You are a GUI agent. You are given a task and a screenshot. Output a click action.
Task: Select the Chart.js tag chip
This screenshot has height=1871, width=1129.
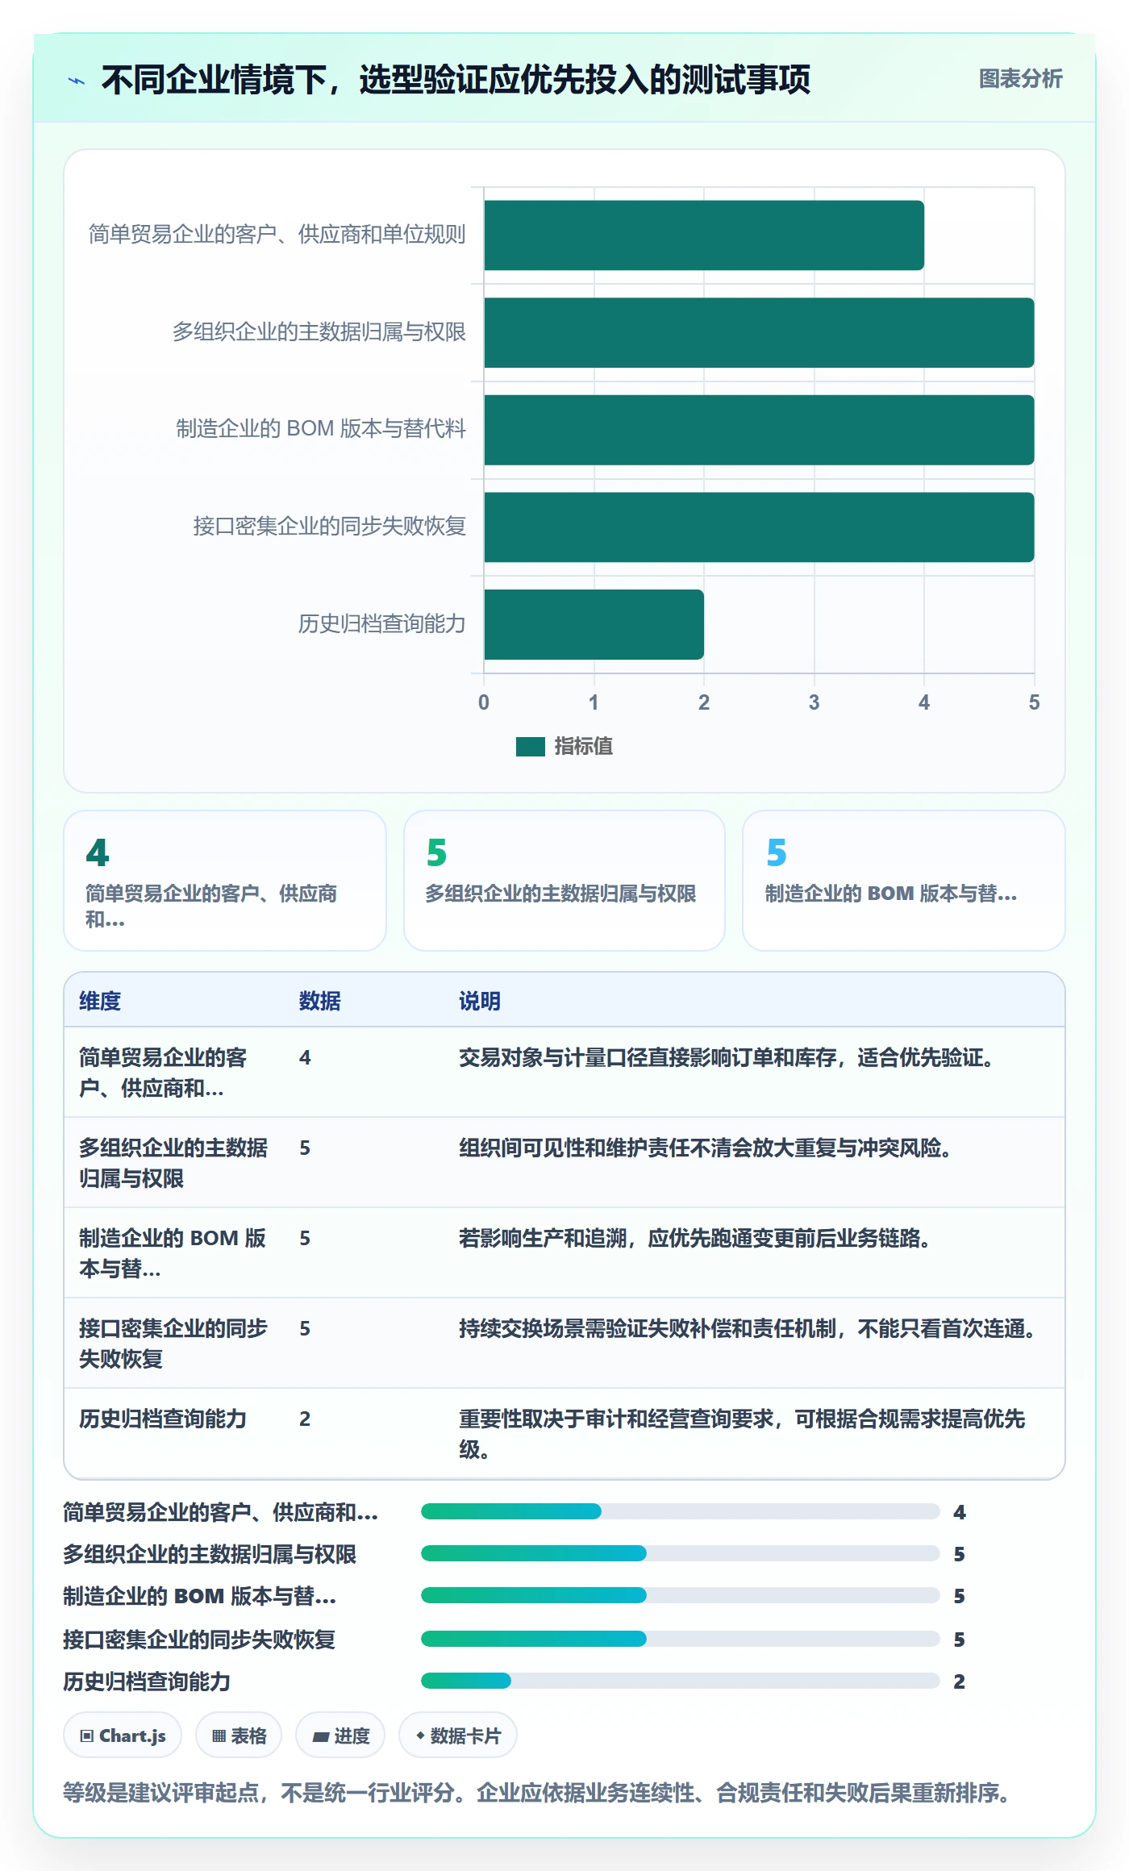123,1736
